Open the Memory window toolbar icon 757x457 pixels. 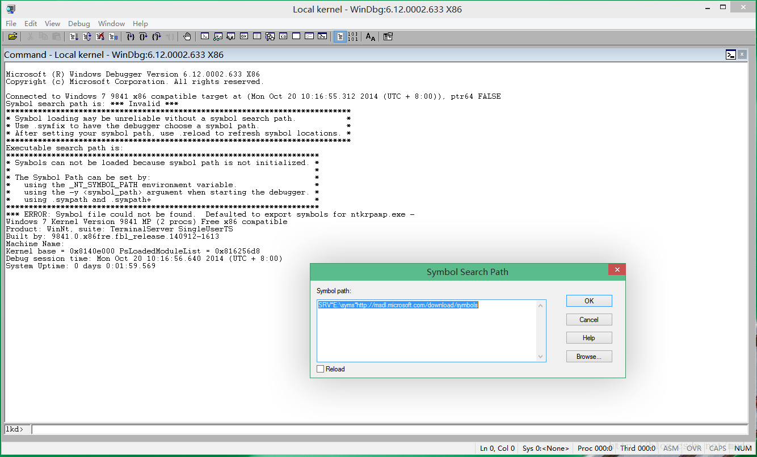[257, 36]
